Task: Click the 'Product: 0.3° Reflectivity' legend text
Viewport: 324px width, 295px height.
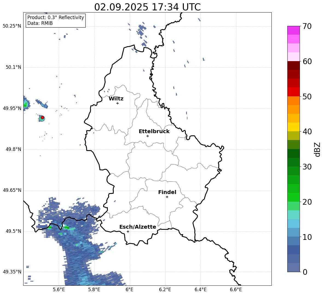Action: [56, 17]
